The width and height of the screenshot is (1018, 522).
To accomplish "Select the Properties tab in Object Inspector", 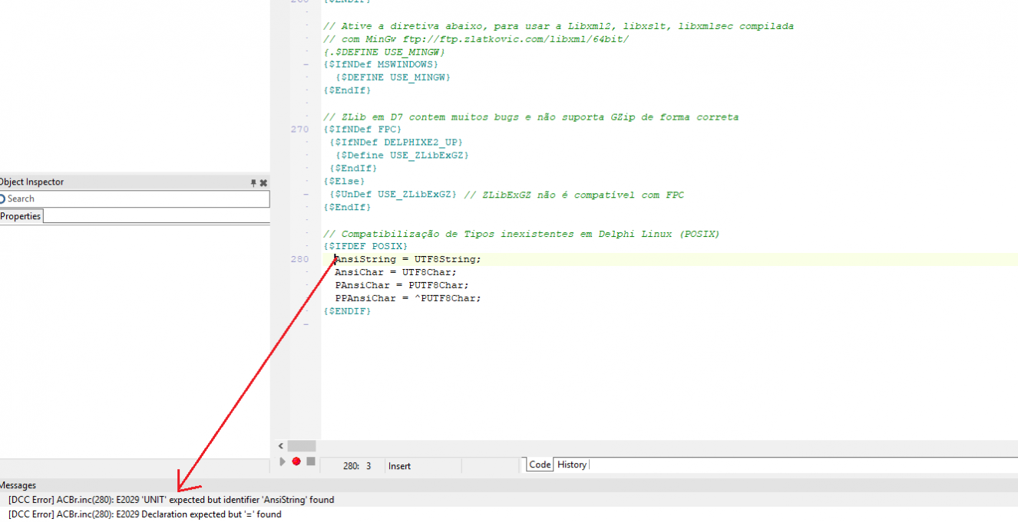I will click(21, 216).
